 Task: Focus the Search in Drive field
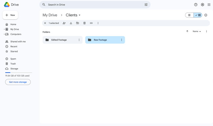tap(95, 5)
